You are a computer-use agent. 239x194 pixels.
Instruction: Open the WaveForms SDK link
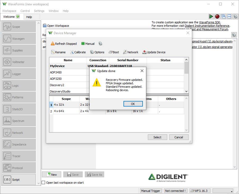click(x=210, y=22)
